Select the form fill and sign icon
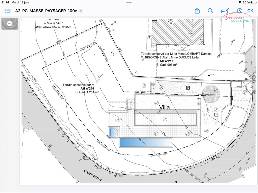The image size is (258, 193). click(x=225, y=11)
